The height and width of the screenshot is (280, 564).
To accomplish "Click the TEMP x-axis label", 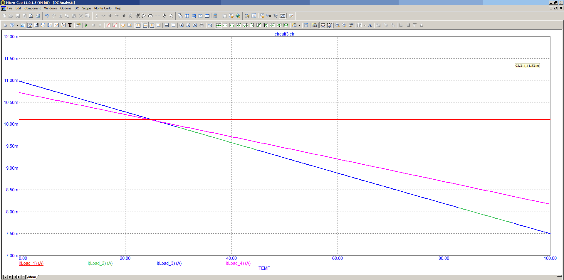I will pyautogui.click(x=264, y=268).
